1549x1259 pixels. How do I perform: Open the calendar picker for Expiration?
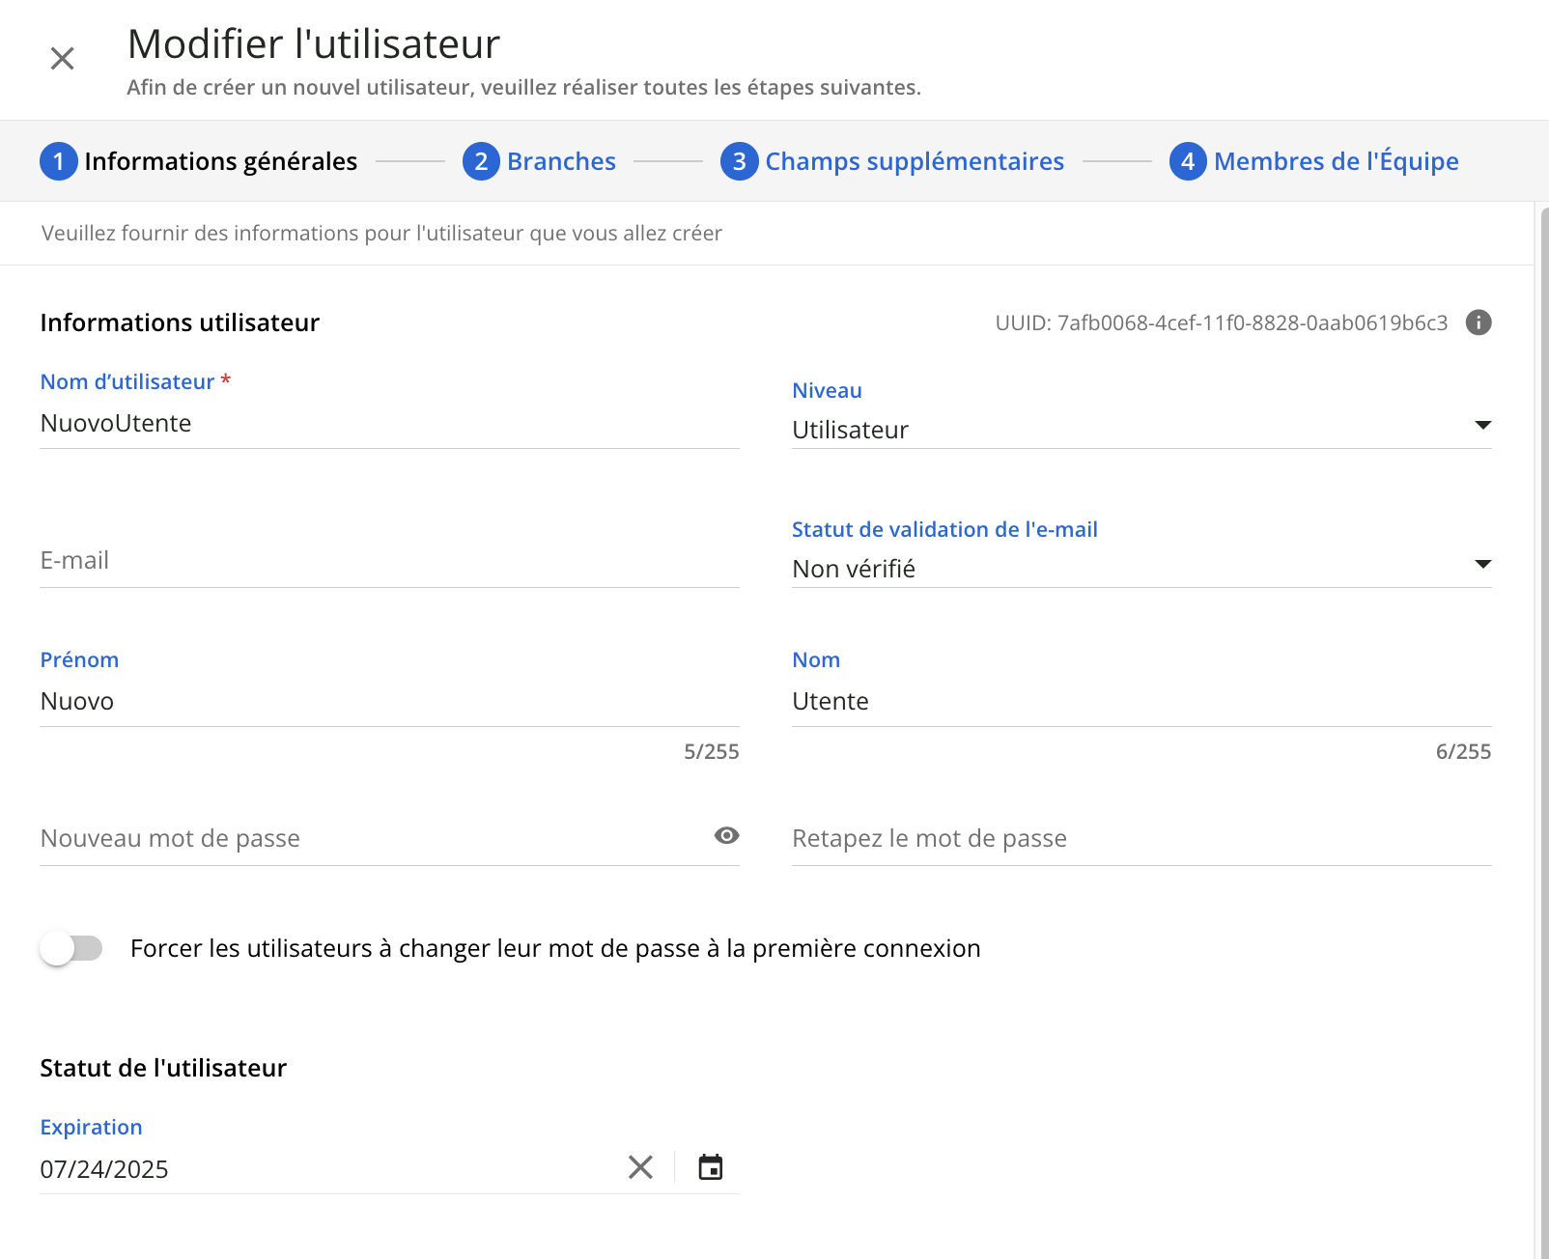[x=711, y=1167]
